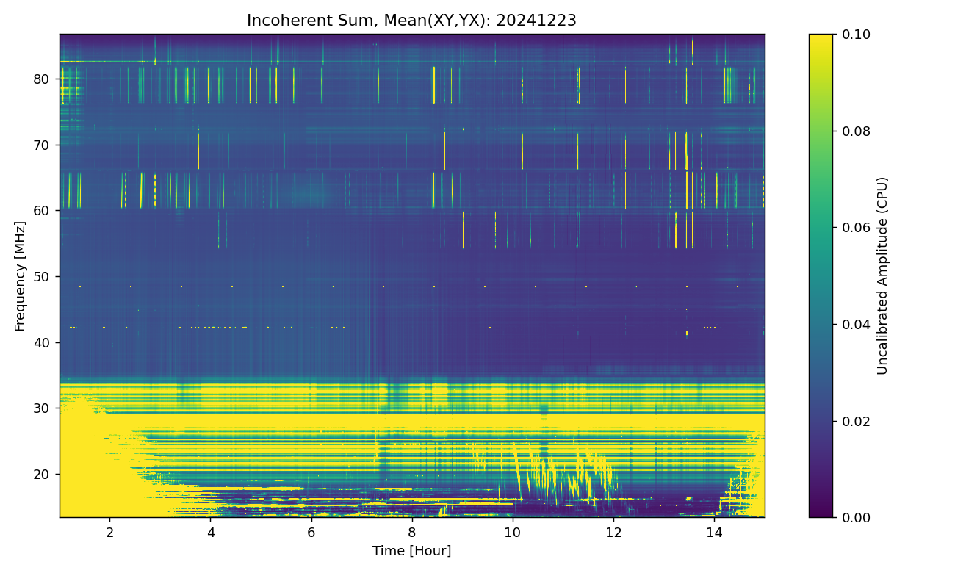Click the frequency axis tick label 20

click(x=43, y=475)
